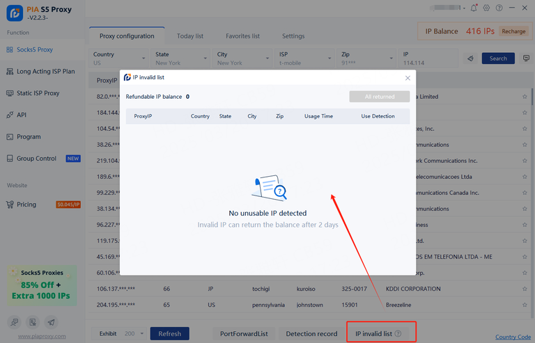
Task: Expand the Country dropdown filter
Action: pos(144,59)
